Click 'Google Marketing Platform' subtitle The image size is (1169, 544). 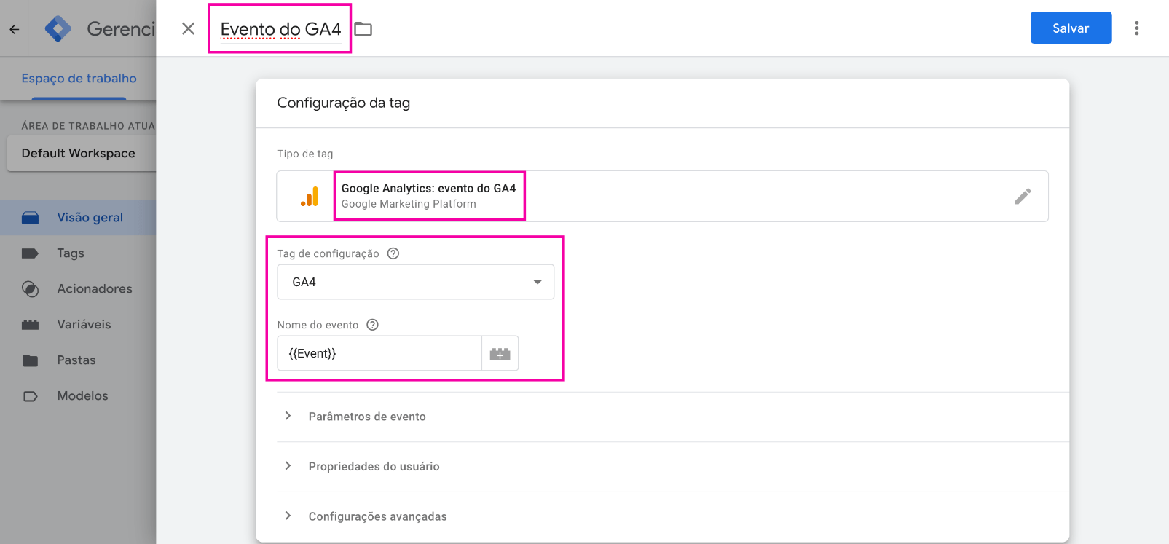(x=409, y=204)
